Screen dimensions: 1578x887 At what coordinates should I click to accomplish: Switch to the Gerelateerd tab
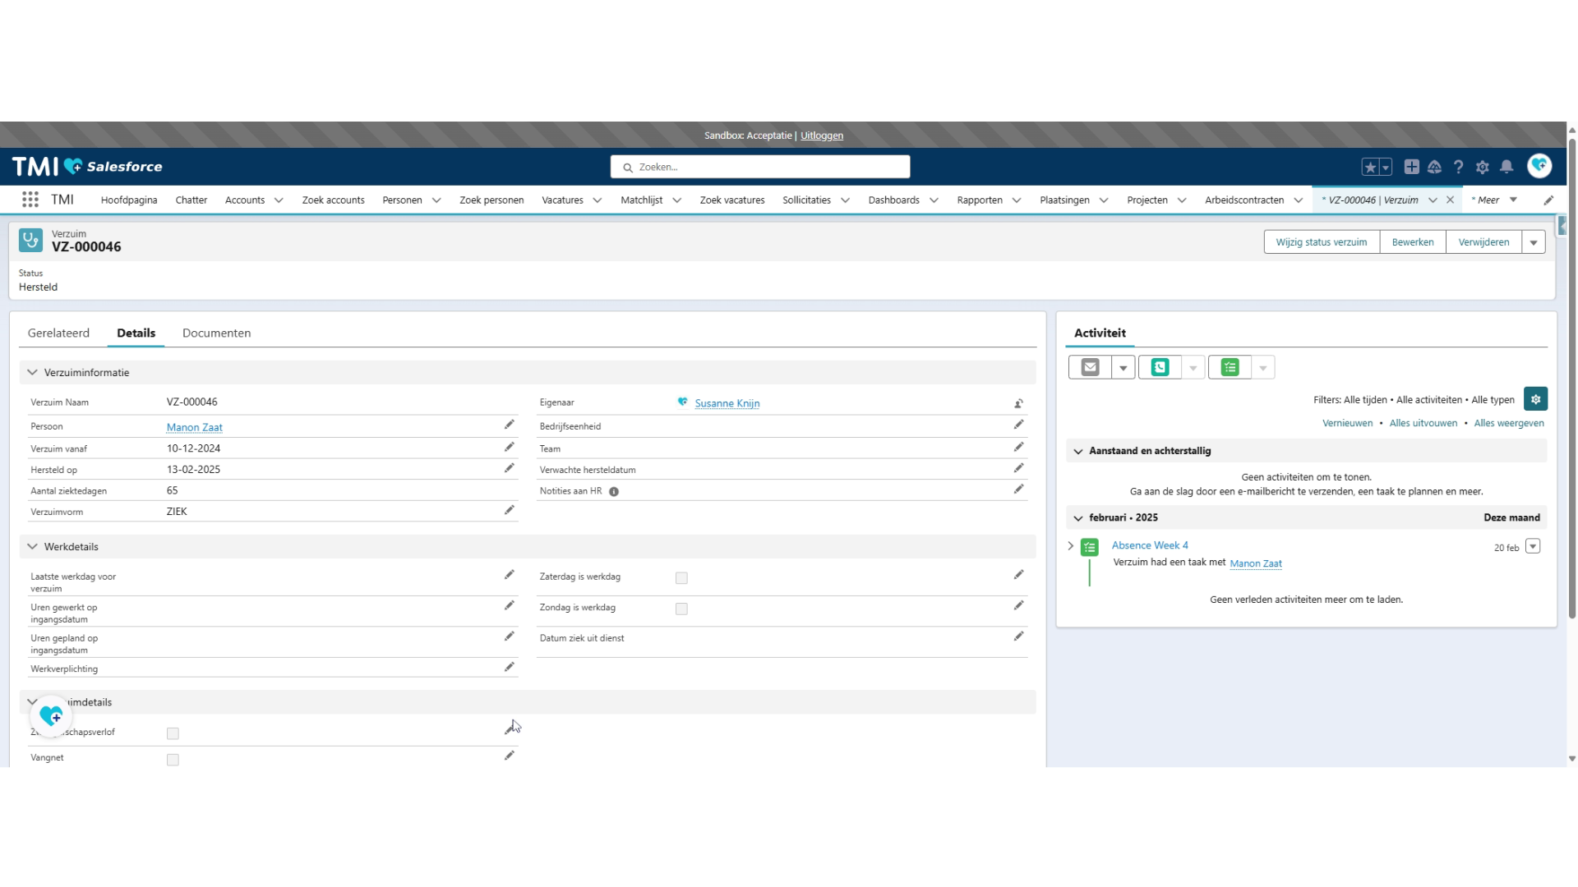pos(58,333)
